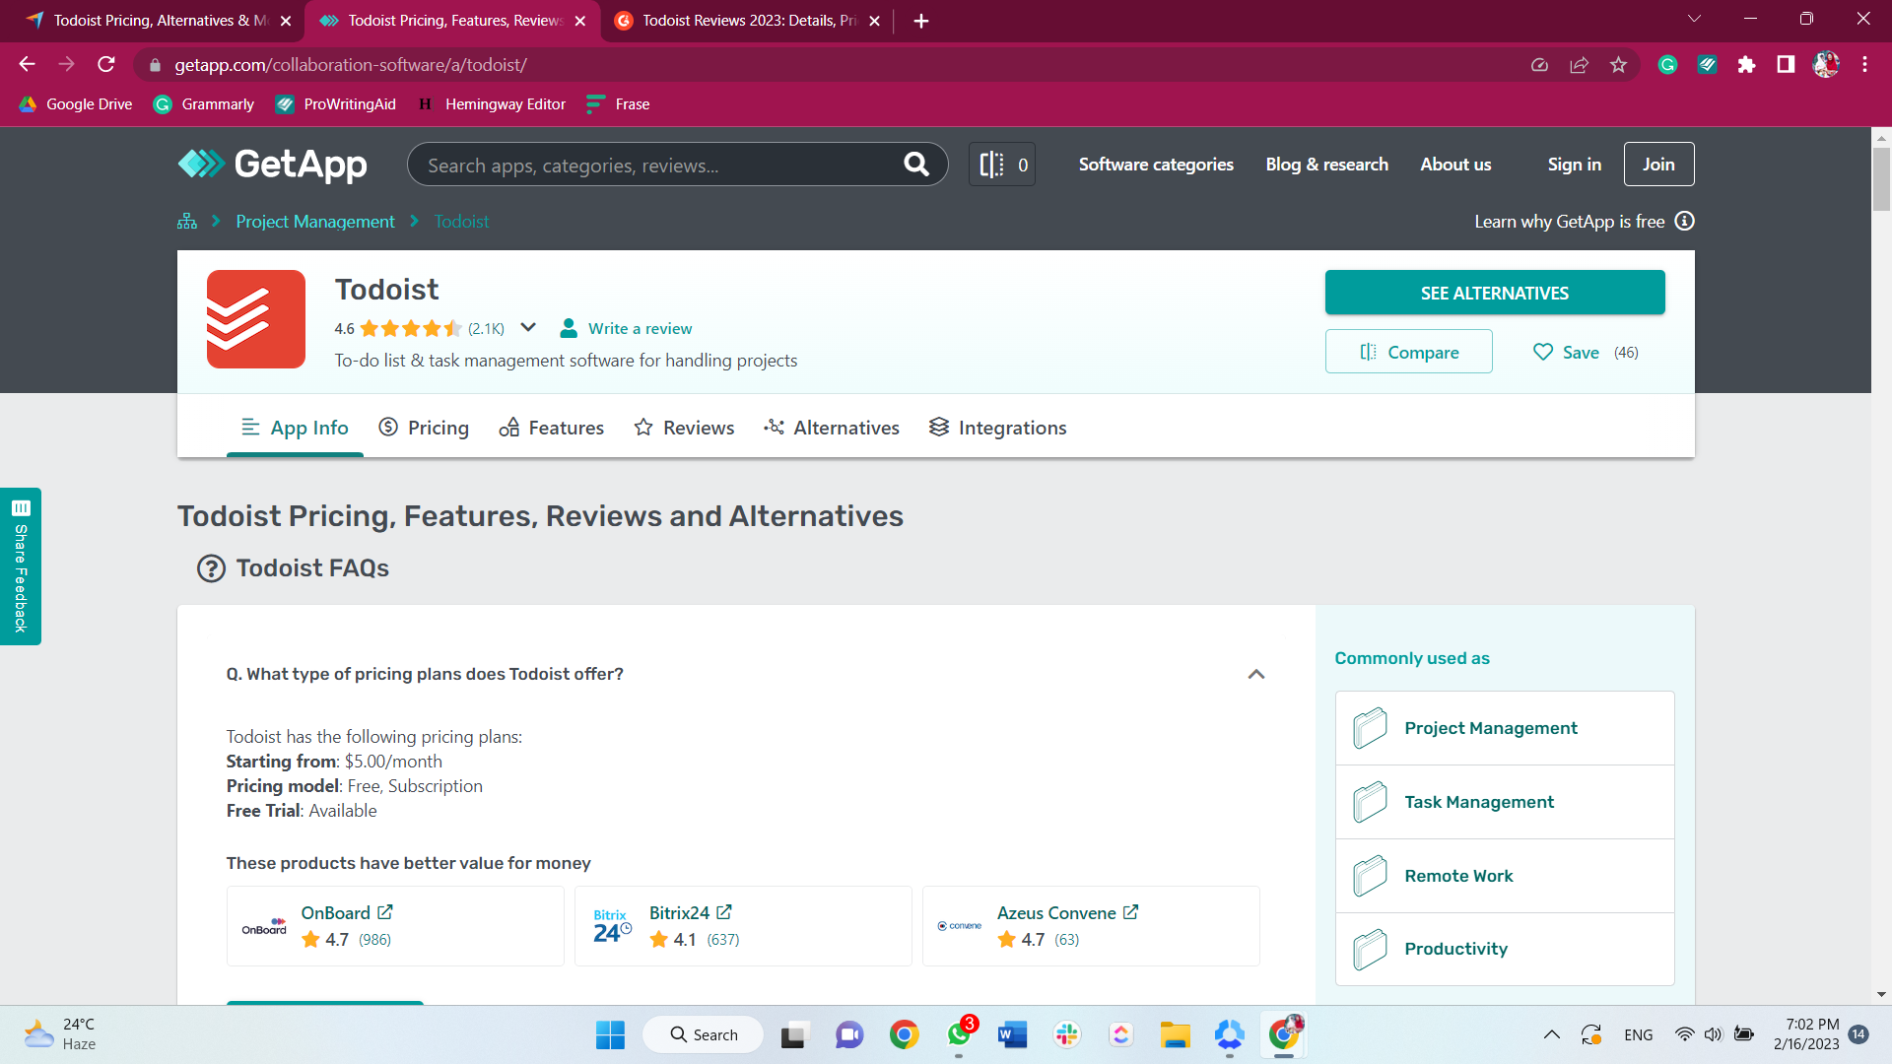This screenshot has height=1064, width=1892.
Task: Collapse the pricing plans FAQ answer
Action: (x=1256, y=674)
